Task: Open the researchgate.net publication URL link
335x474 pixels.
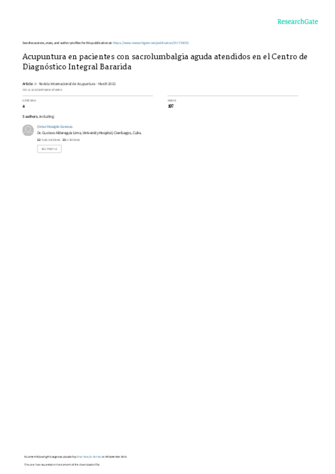Action: coord(151,43)
